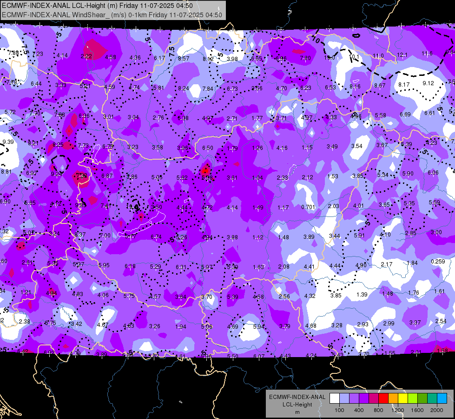The height and width of the screenshot is (419, 455).
Task: Click the wind shear value 1.84
Action: coord(412,263)
